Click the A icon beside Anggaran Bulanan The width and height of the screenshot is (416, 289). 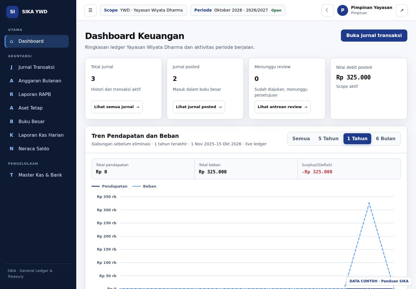(12, 81)
